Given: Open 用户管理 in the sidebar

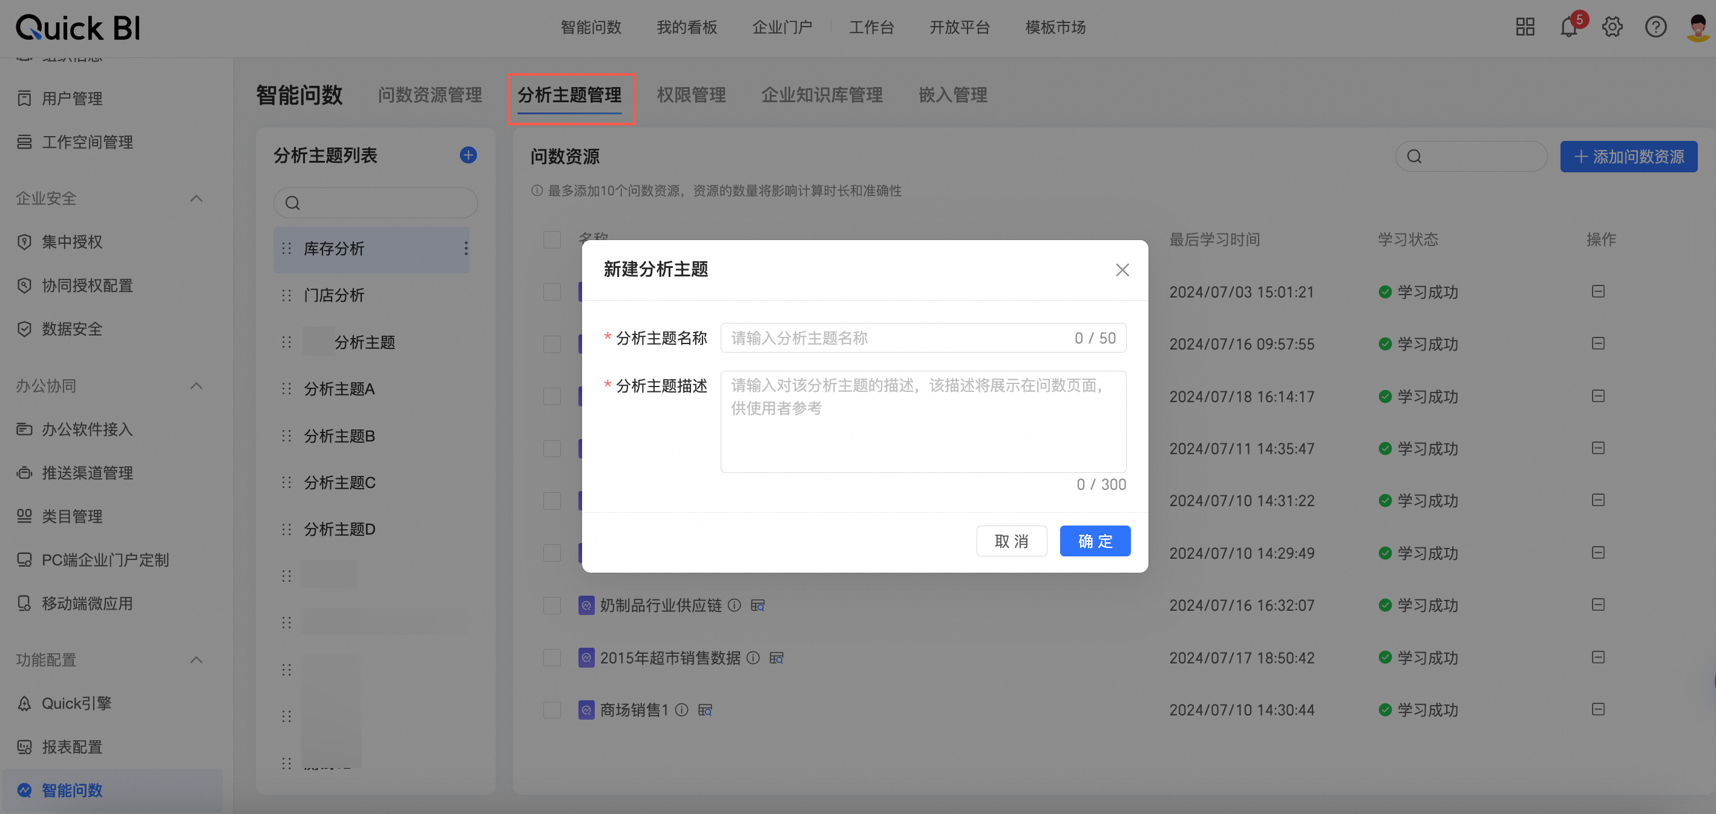Looking at the screenshot, I should [x=72, y=99].
